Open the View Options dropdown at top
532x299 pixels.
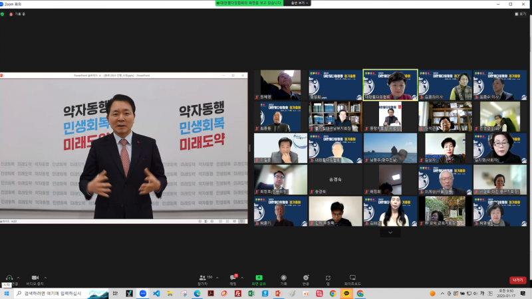tap(298, 3)
